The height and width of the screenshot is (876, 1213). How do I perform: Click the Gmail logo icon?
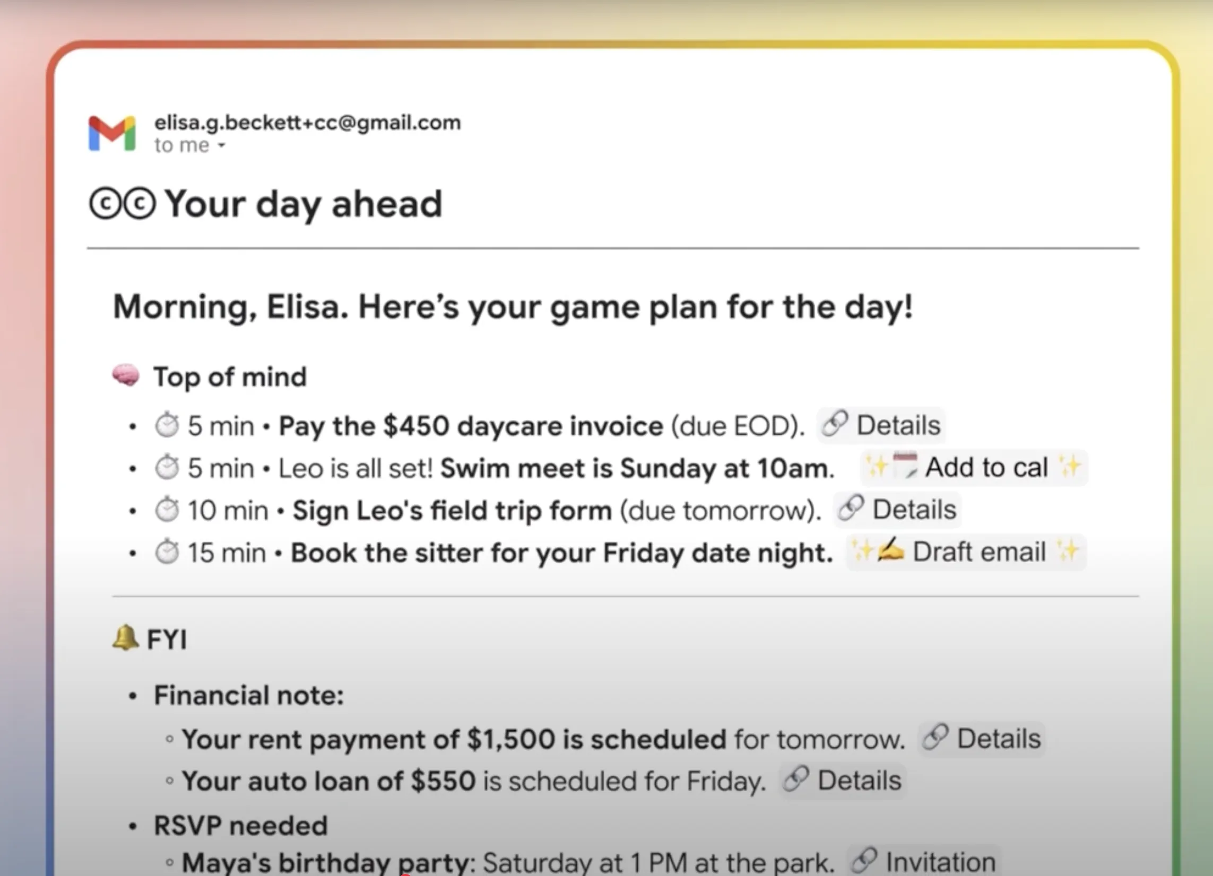[x=112, y=134]
